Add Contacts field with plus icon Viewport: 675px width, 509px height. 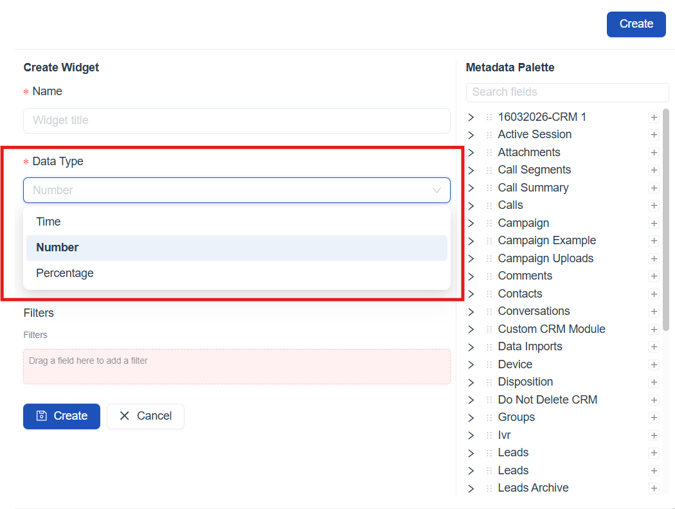coord(654,294)
